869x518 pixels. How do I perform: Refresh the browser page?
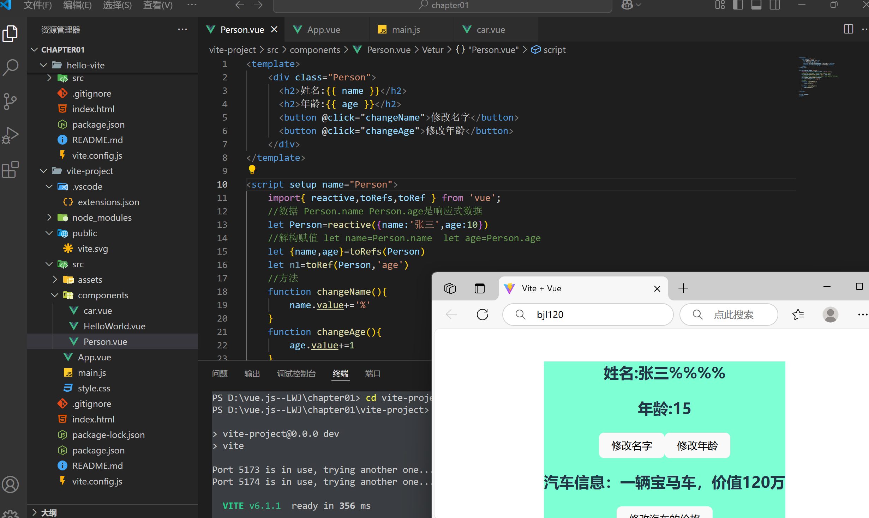coord(483,314)
